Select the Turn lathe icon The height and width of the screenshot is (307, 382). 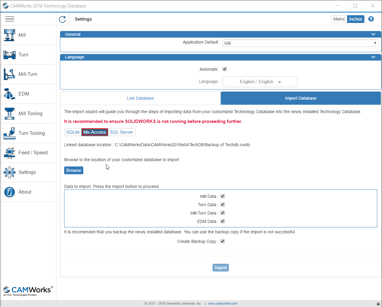pos(10,55)
